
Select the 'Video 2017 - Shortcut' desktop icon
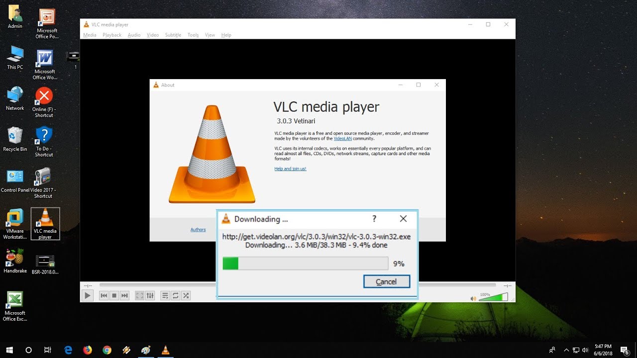click(x=43, y=183)
